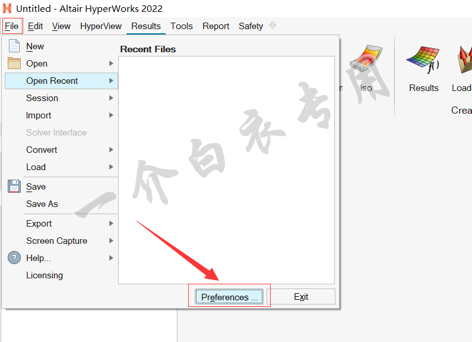Click the Iso label in the ribbon

(x=366, y=88)
